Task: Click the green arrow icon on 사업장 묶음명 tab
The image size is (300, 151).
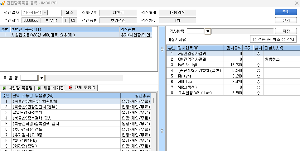Action: point(4,88)
